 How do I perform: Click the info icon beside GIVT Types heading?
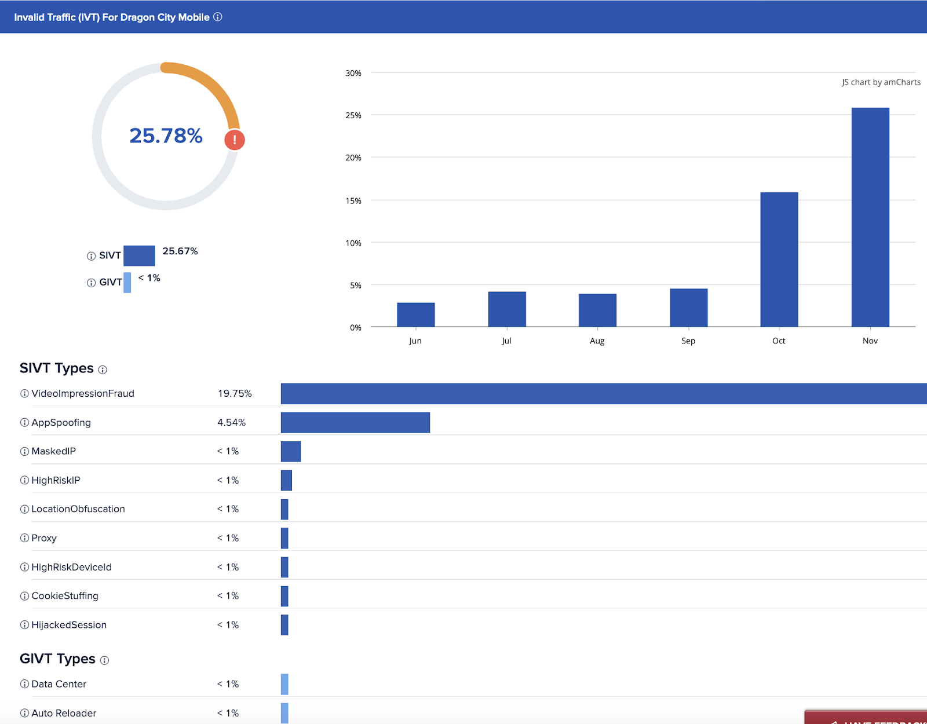(x=104, y=660)
